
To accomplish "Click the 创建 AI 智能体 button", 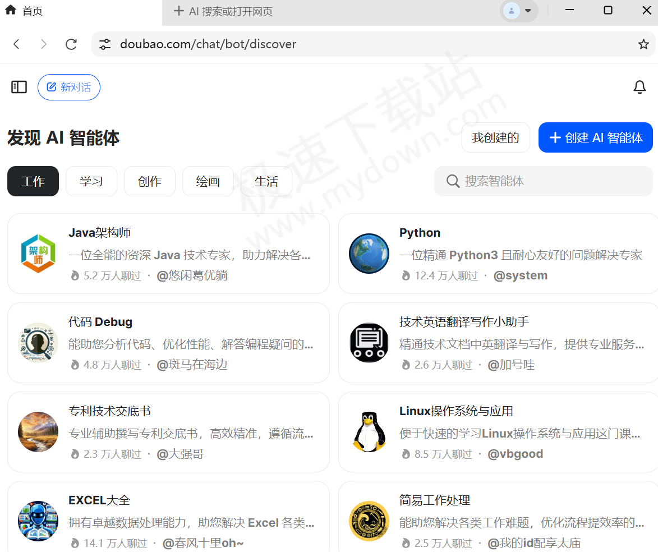I will tap(595, 137).
